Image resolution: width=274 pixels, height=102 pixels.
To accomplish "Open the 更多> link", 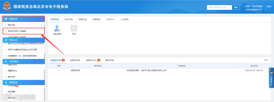I will [267, 60].
